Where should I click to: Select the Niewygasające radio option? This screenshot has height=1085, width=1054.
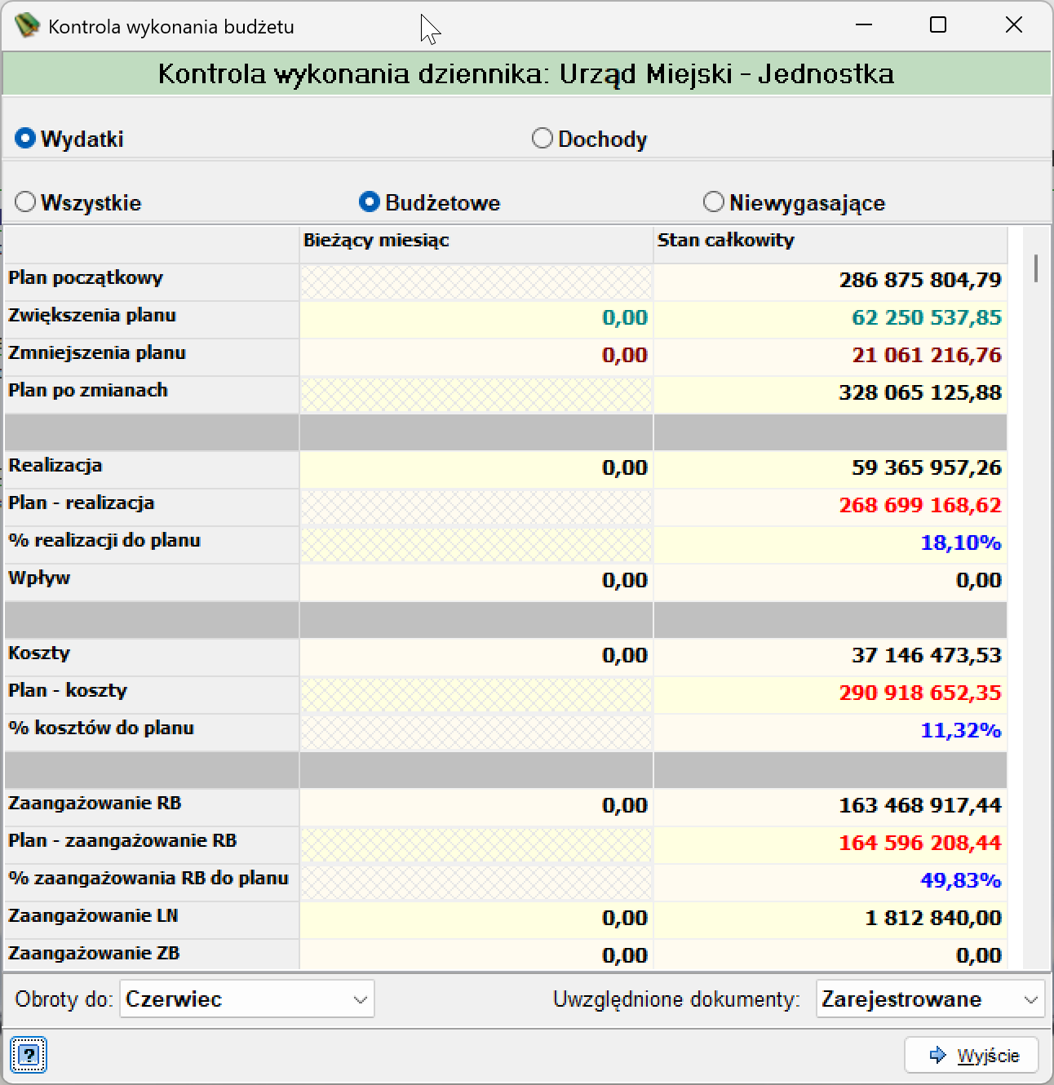(714, 201)
